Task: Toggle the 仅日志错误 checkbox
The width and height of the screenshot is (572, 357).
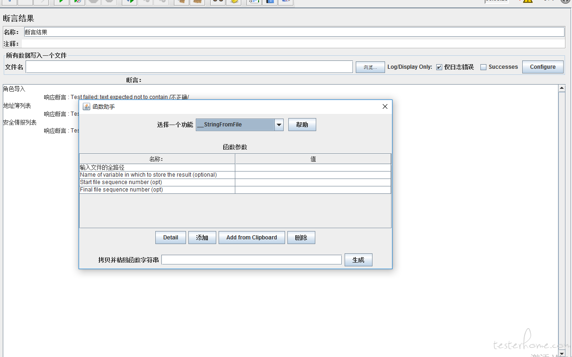Action: tap(439, 67)
